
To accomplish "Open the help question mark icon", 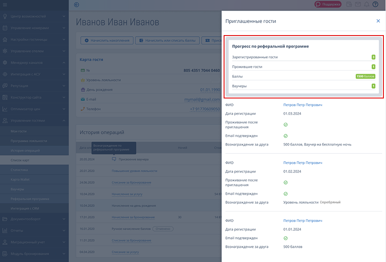I will coord(375,5).
